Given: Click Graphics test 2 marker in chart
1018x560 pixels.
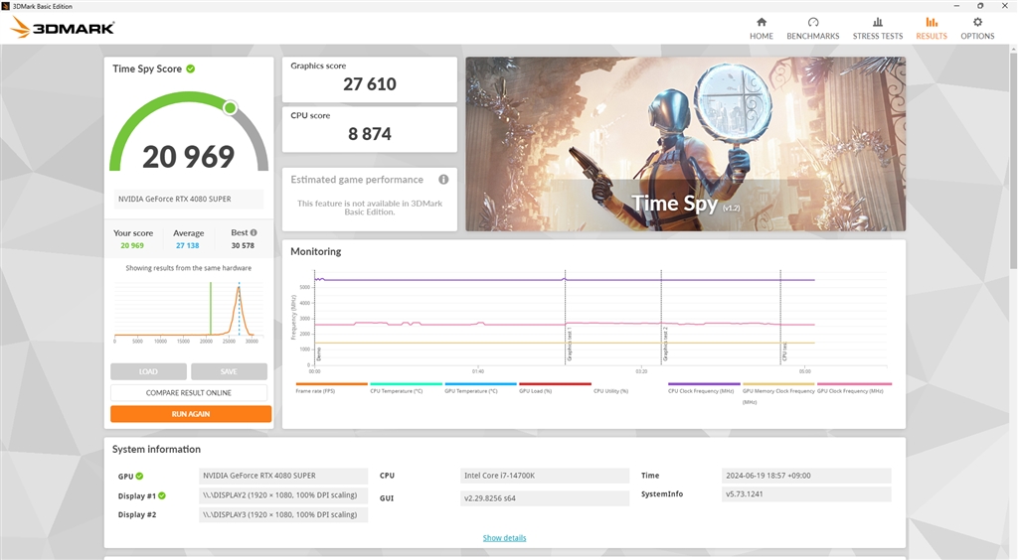Looking at the screenshot, I should (661, 318).
